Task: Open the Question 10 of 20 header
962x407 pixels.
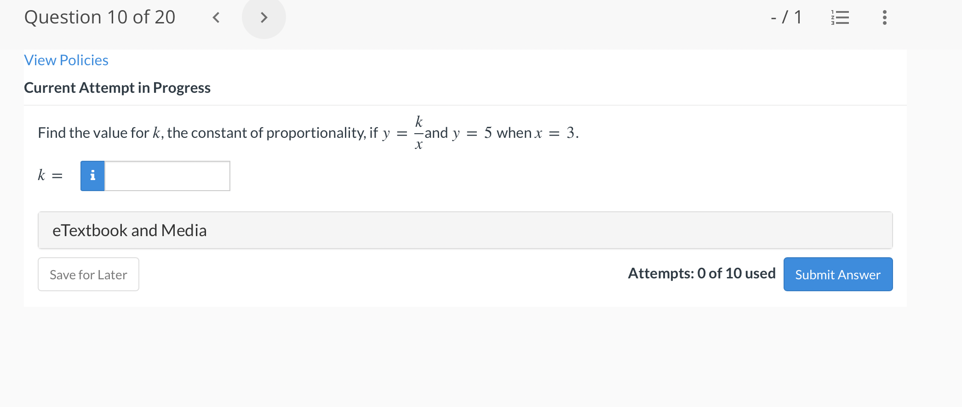Action: (100, 17)
